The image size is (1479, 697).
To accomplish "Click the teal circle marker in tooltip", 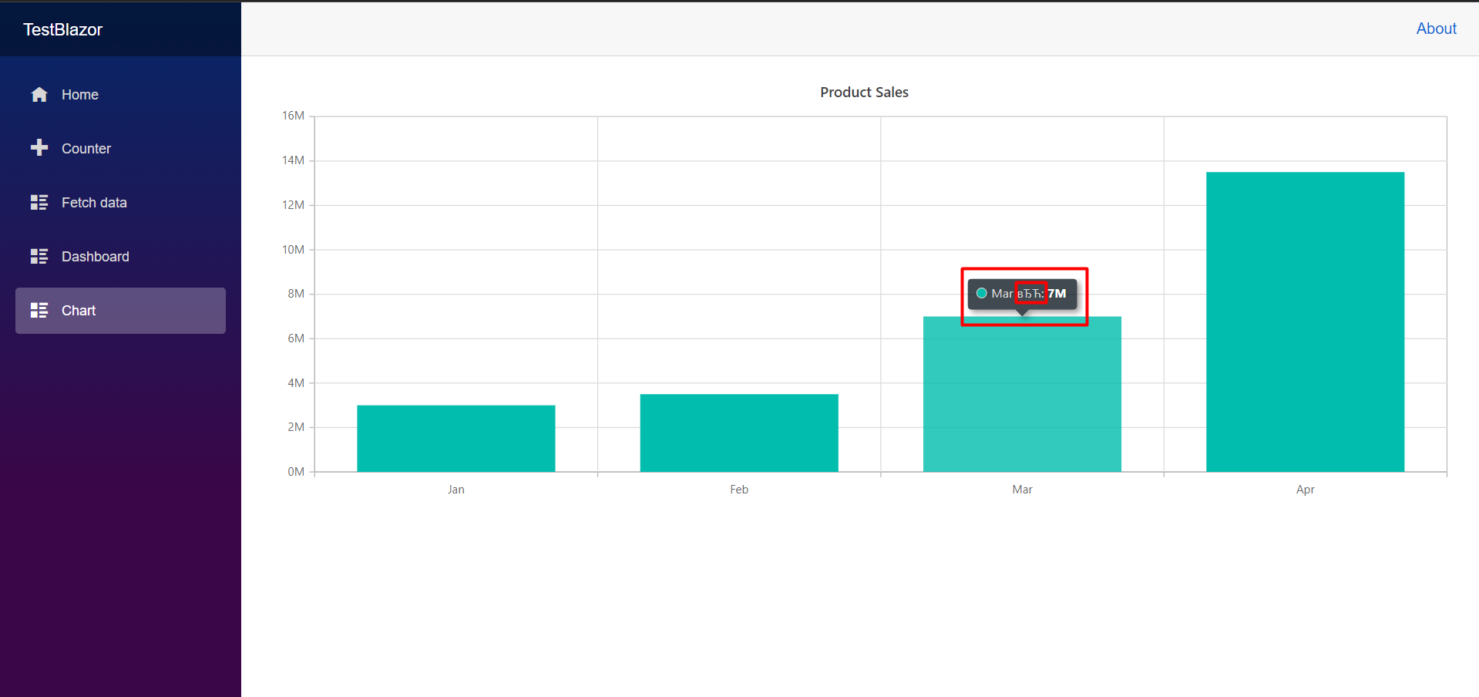I will (x=981, y=294).
